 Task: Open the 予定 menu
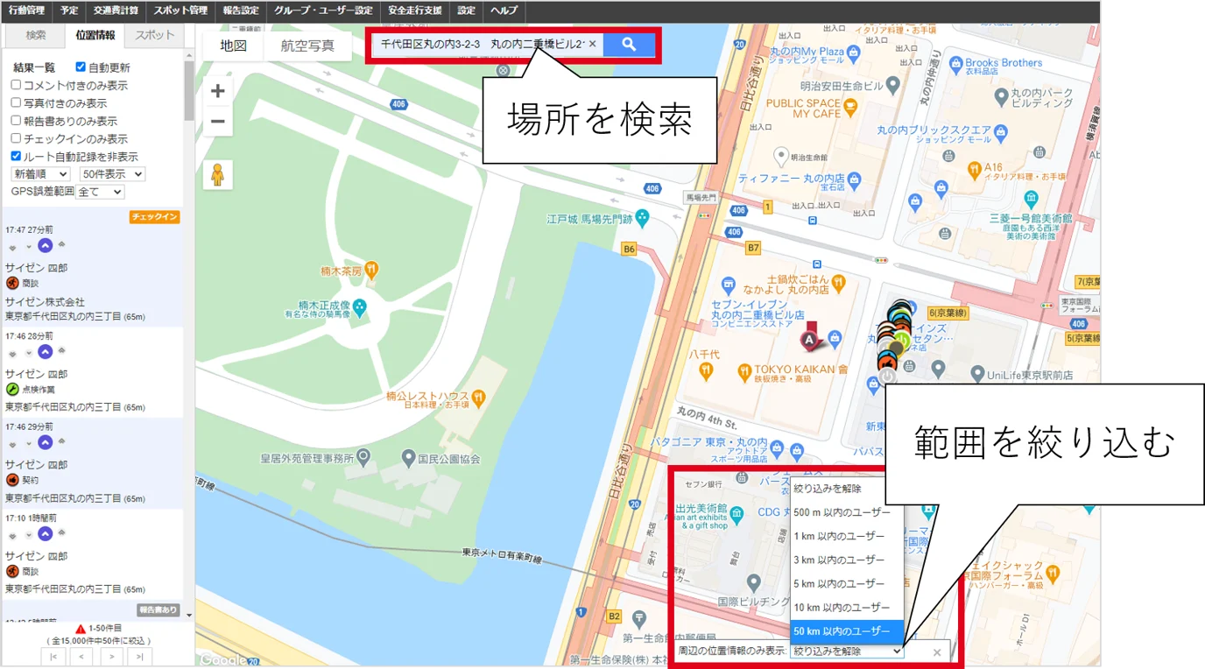69,11
